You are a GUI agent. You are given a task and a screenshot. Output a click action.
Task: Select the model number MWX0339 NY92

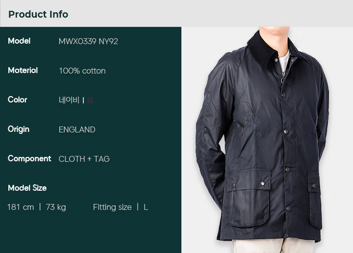coord(88,41)
